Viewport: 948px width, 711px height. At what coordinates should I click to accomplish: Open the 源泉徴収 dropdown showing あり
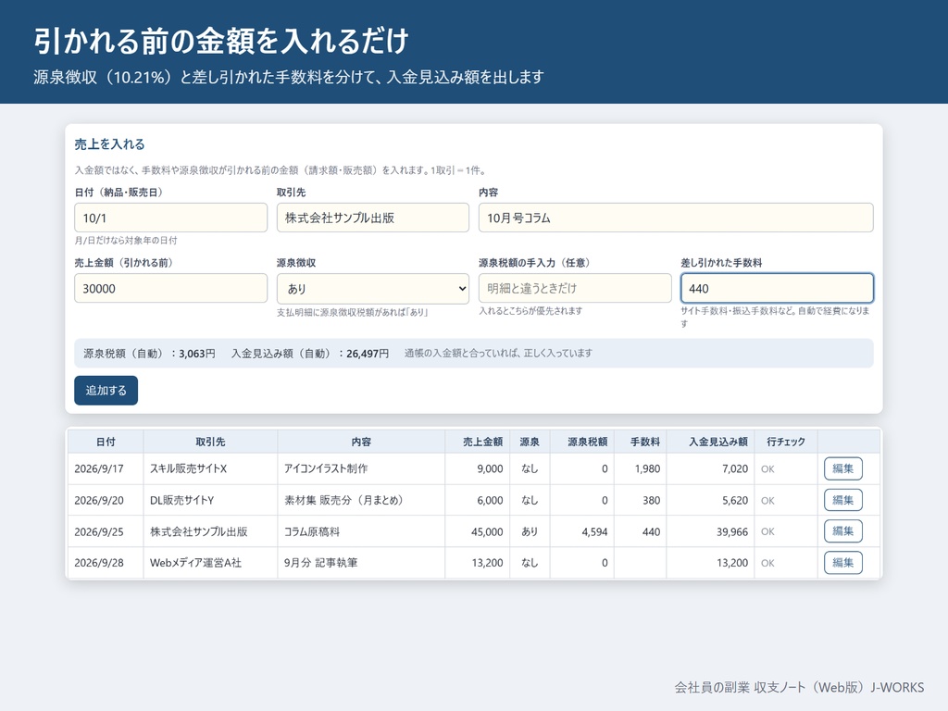tap(372, 289)
